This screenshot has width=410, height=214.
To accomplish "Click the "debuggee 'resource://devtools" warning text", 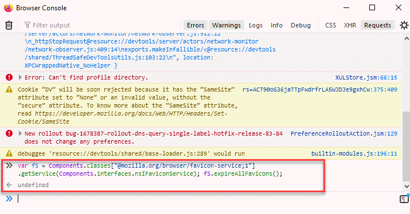I will pyautogui.click(x=131, y=153).
